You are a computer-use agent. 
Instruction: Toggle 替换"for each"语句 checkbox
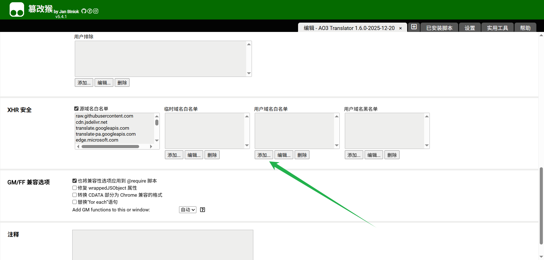(75, 202)
